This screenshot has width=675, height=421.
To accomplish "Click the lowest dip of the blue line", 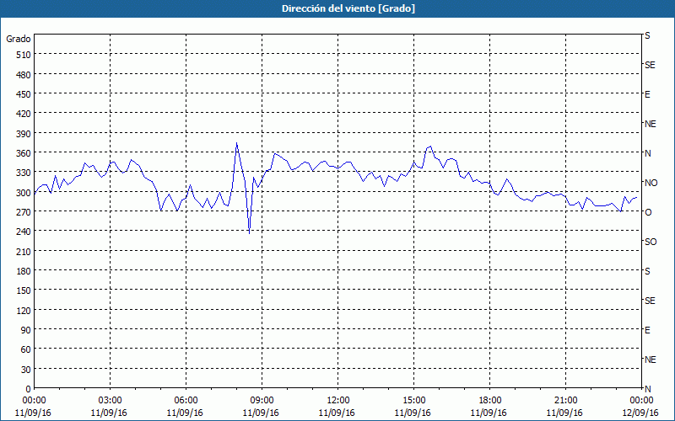I will 249,233.
